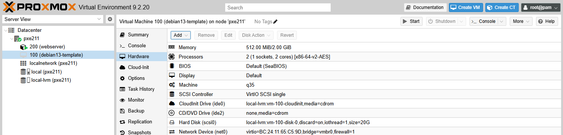Select local-lvm (pxe211) in the tree

(x=51, y=80)
